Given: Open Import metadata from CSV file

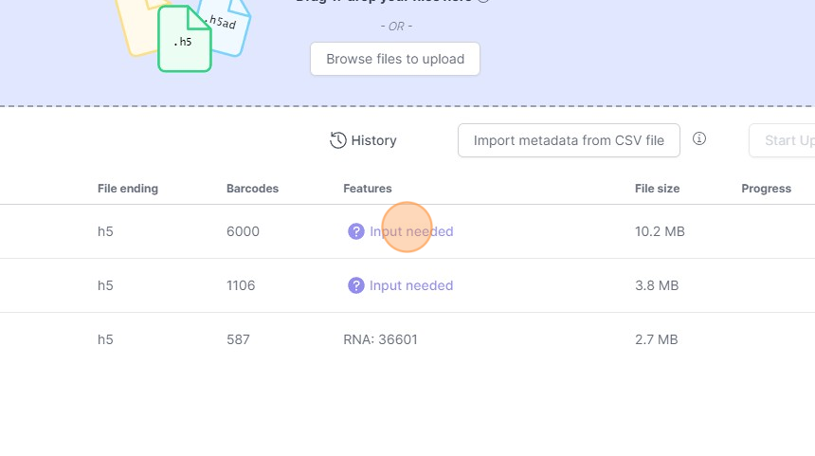Looking at the screenshot, I should point(569,140).
